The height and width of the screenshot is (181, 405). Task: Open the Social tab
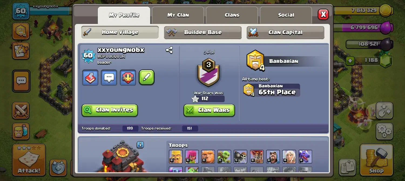point(286,15)
